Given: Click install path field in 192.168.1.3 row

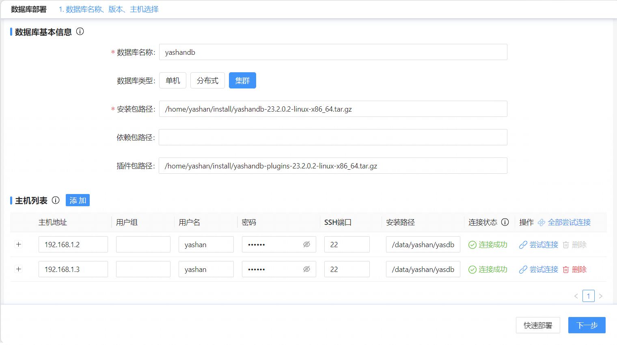Looking at the screenshot, I should 423,269.
